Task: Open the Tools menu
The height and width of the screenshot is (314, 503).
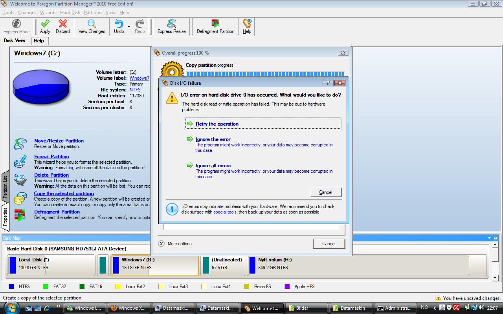Action: (8, 13)
